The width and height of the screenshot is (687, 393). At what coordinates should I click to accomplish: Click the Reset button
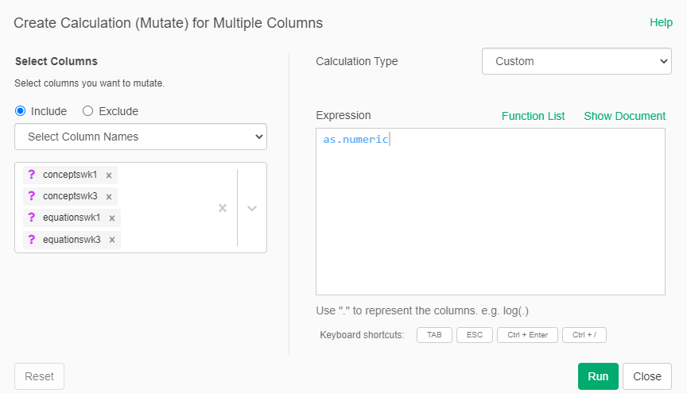[39, 376]
